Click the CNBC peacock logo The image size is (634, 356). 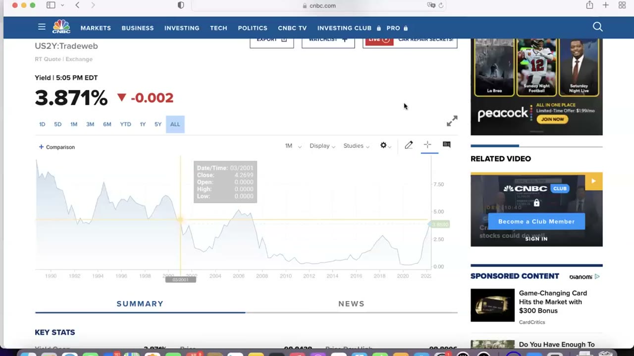[61, 27]
